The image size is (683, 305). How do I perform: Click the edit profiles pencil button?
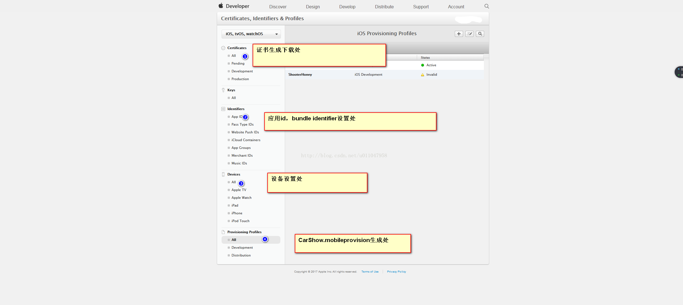(469, 34)
